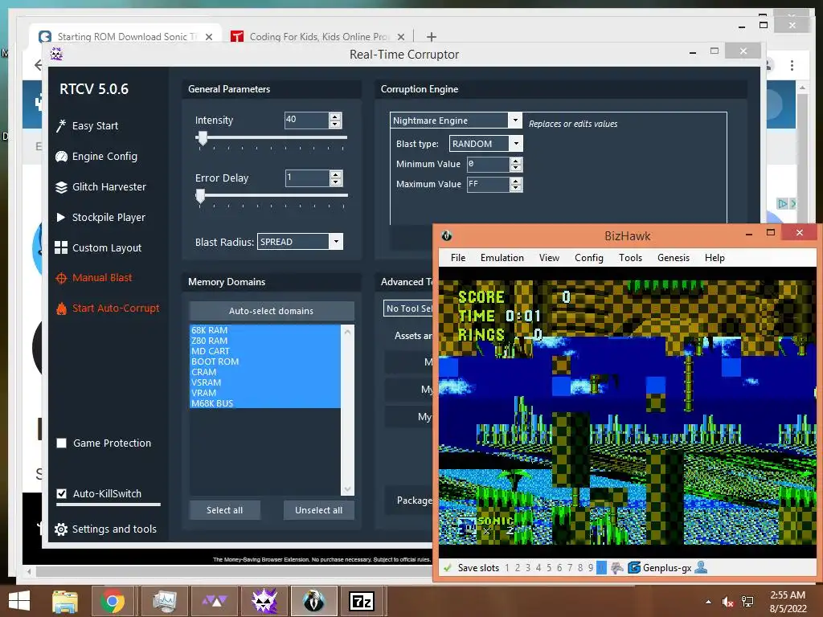The height and width of the screenshot is (617, 823).
Task: Click the RTCV monster icon in taskbar
Action: (264, 601)
